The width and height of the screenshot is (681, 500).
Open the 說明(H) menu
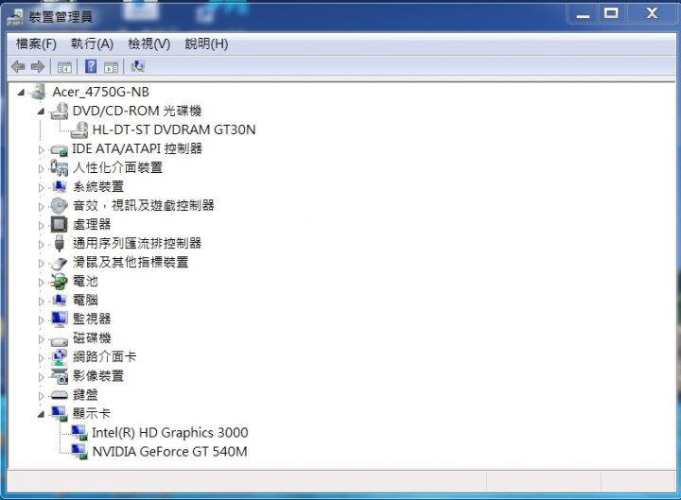point(206,43)
